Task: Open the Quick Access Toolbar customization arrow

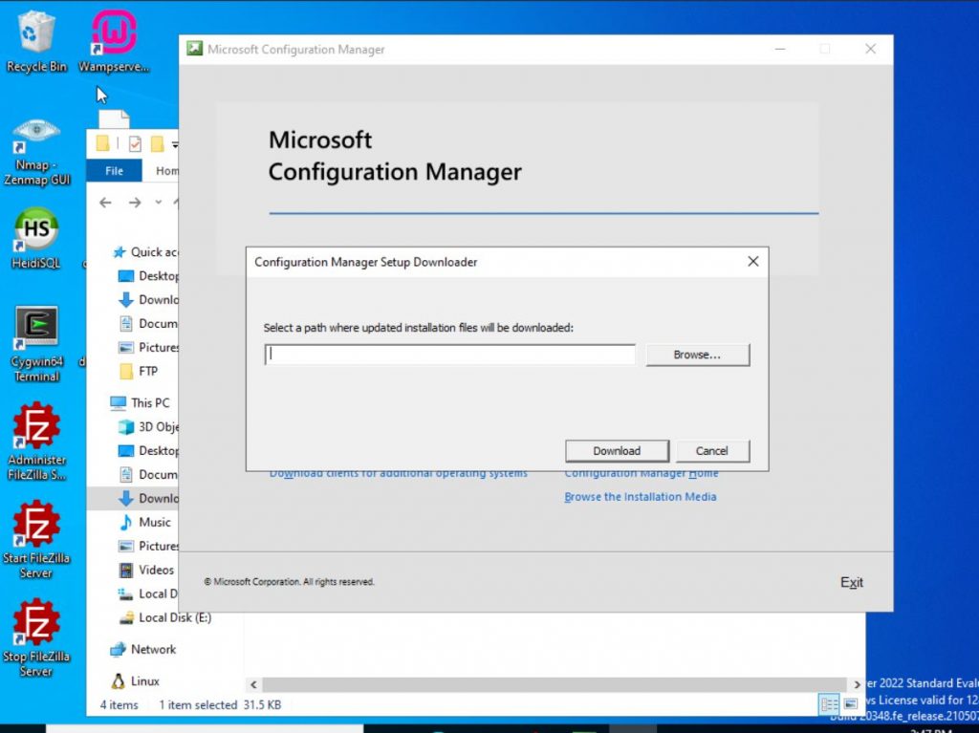Action: point(176,144)
